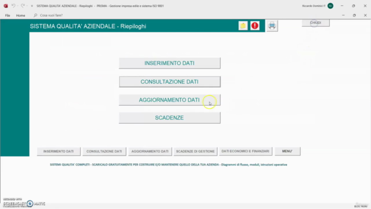This screenshot has height=209, width=371.
Task: Close the inner document window
Action: tap(365, 15)
